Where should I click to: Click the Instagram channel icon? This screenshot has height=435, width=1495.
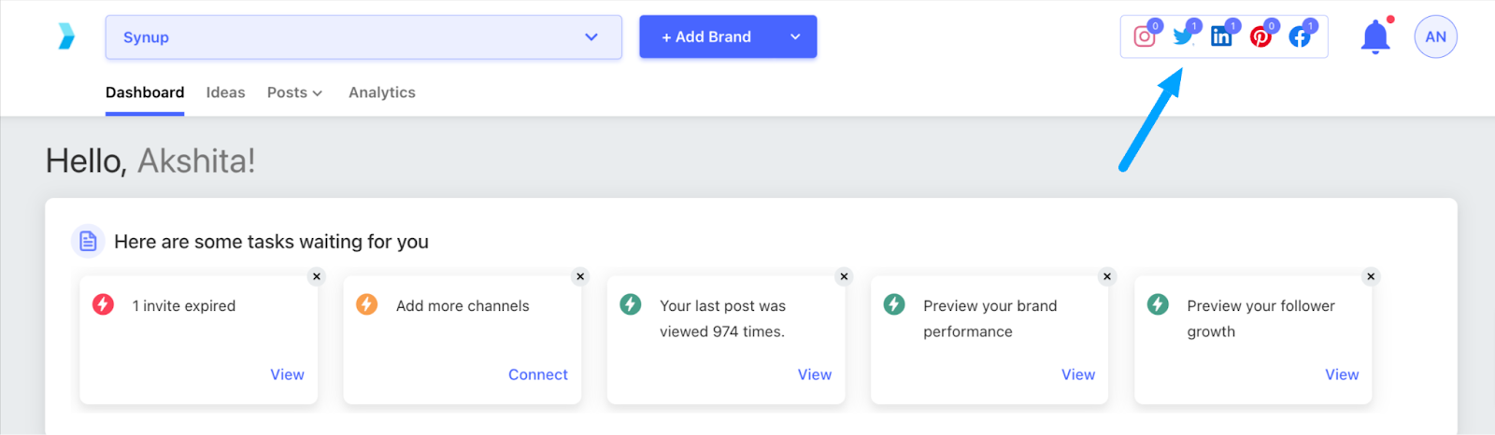click(1144, 37)
